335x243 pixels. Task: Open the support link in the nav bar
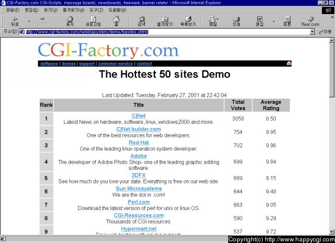coord(86,63)
